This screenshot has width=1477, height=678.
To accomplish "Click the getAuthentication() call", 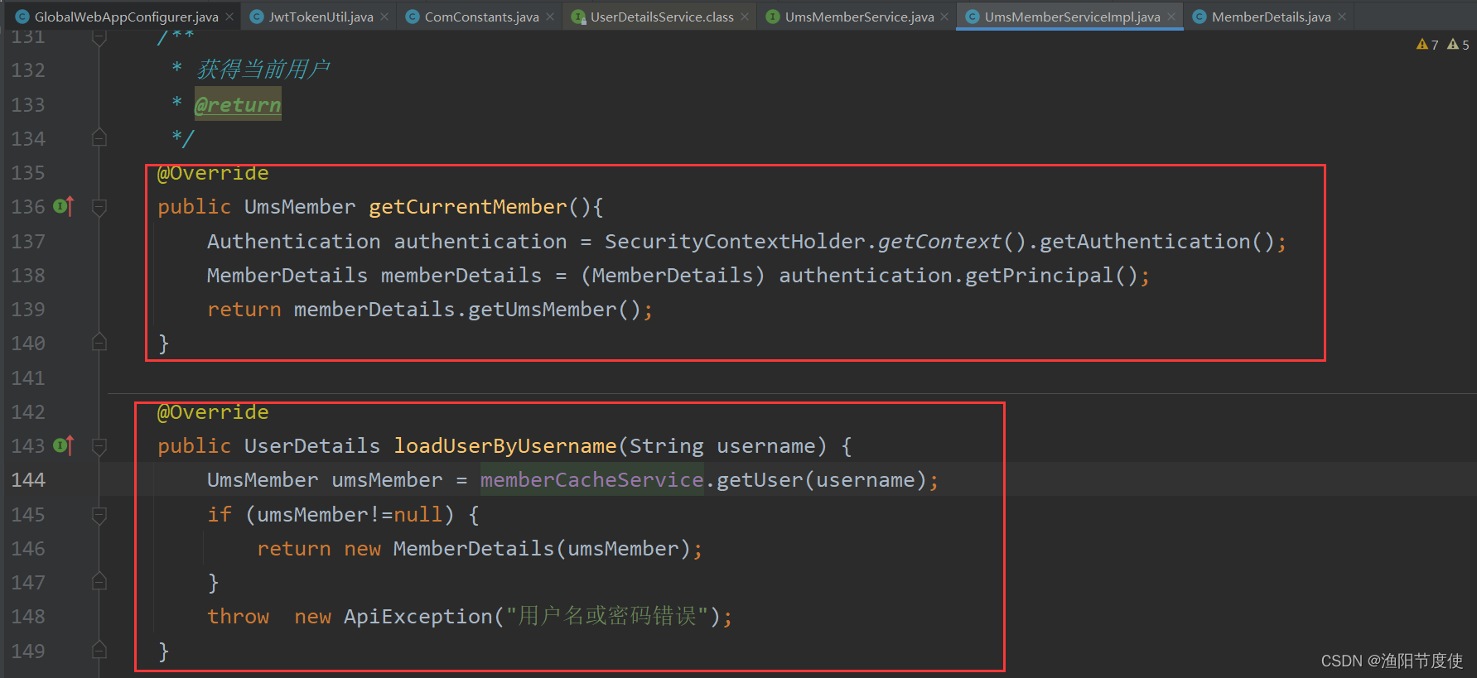I will (x=1156, y=242).
